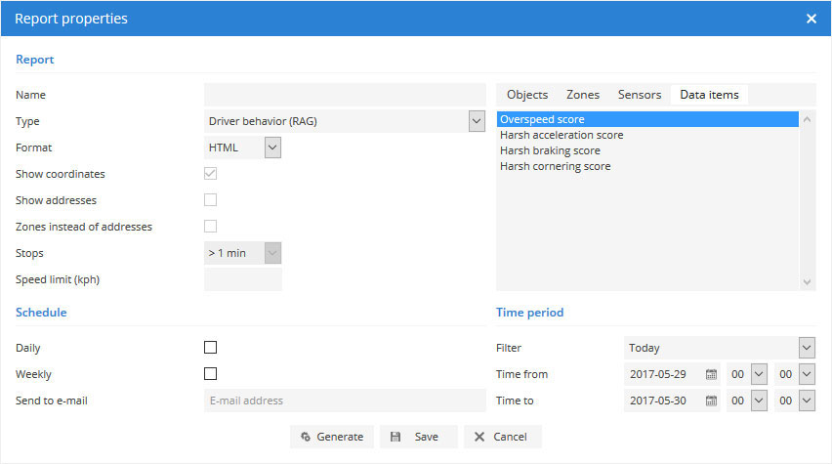Expand the Format dropdown
The image size is (832, 464).
coord(272,148)
